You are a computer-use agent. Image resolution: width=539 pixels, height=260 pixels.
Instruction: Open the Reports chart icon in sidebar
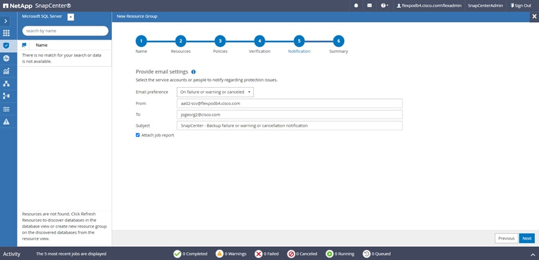point(6,71)
